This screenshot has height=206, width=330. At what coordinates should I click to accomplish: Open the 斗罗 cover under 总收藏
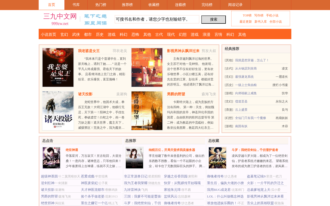(217, 158)
